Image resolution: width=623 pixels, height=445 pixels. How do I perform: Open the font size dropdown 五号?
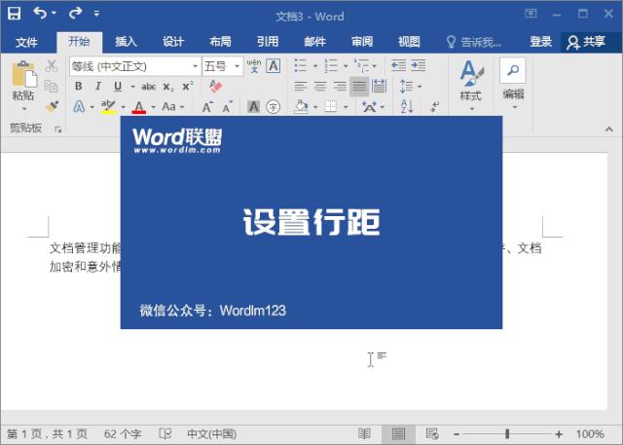click(x=223, y=66)
